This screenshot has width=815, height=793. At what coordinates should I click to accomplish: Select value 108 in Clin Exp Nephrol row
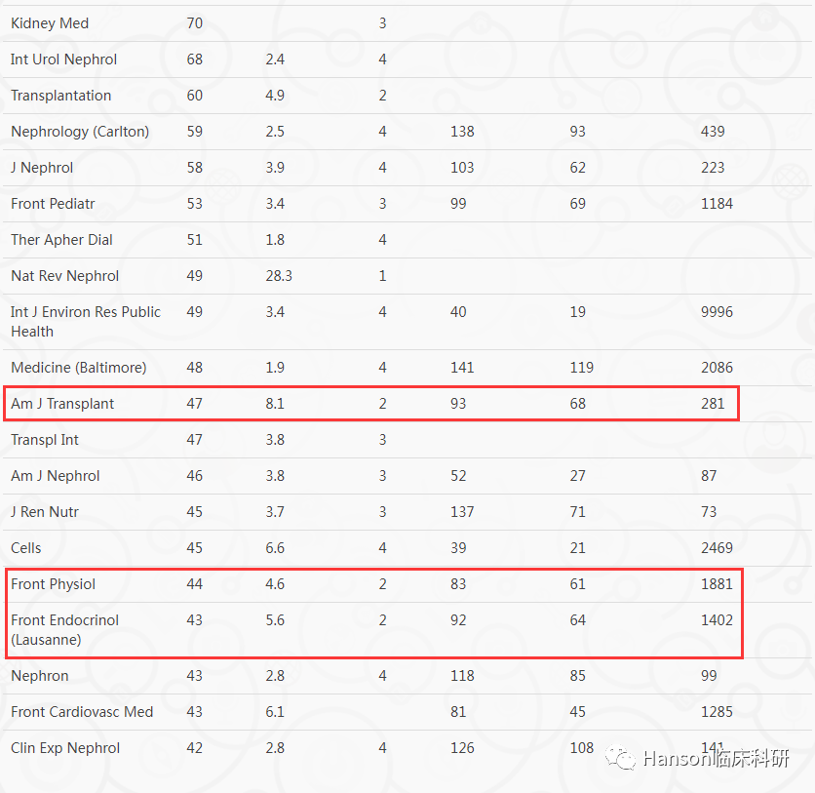582,748
